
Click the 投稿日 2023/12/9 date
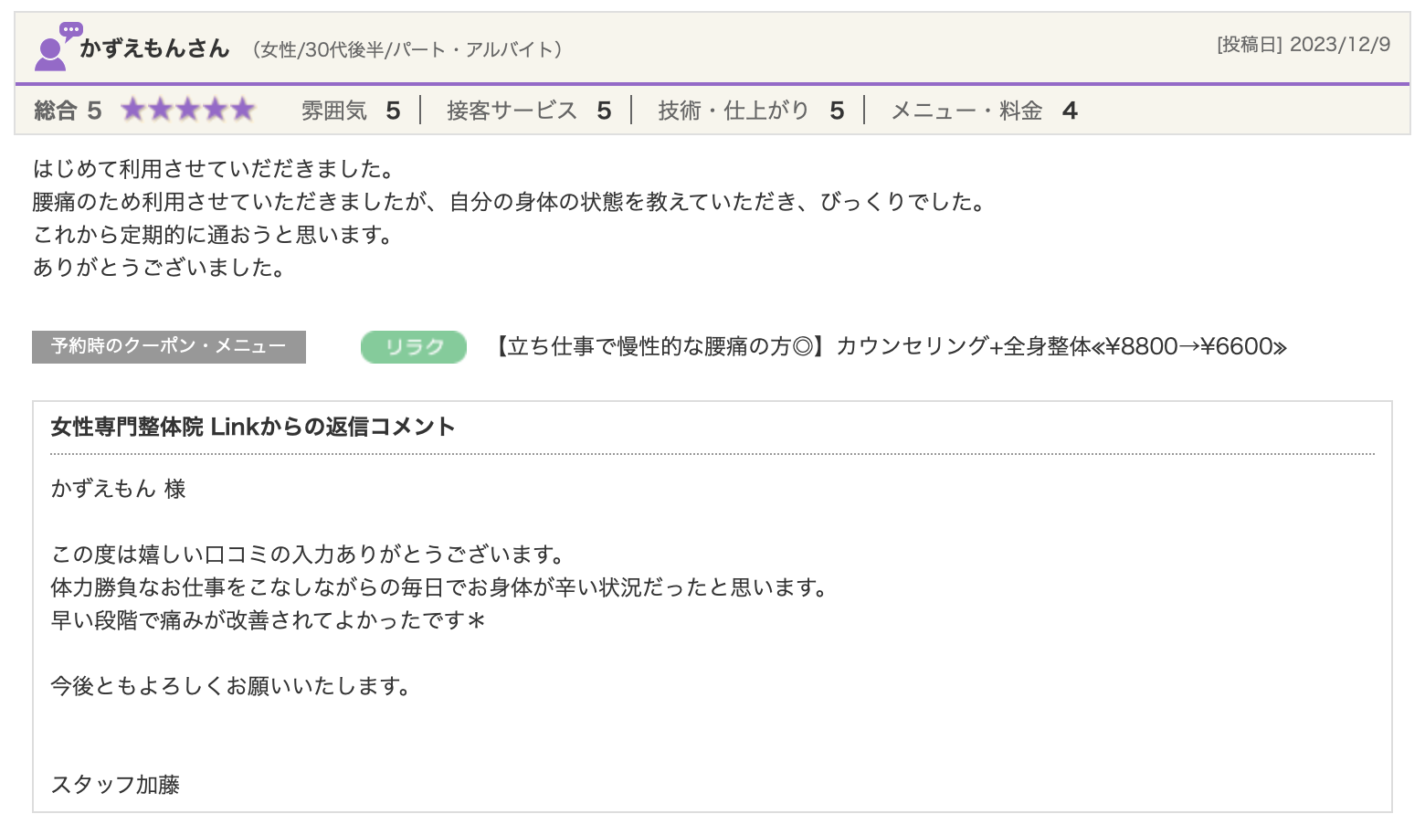[1304, 45]
